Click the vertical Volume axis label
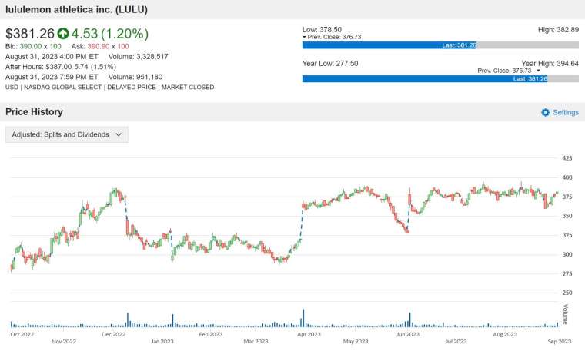The image size is (585, 351). tap(565, 314)
